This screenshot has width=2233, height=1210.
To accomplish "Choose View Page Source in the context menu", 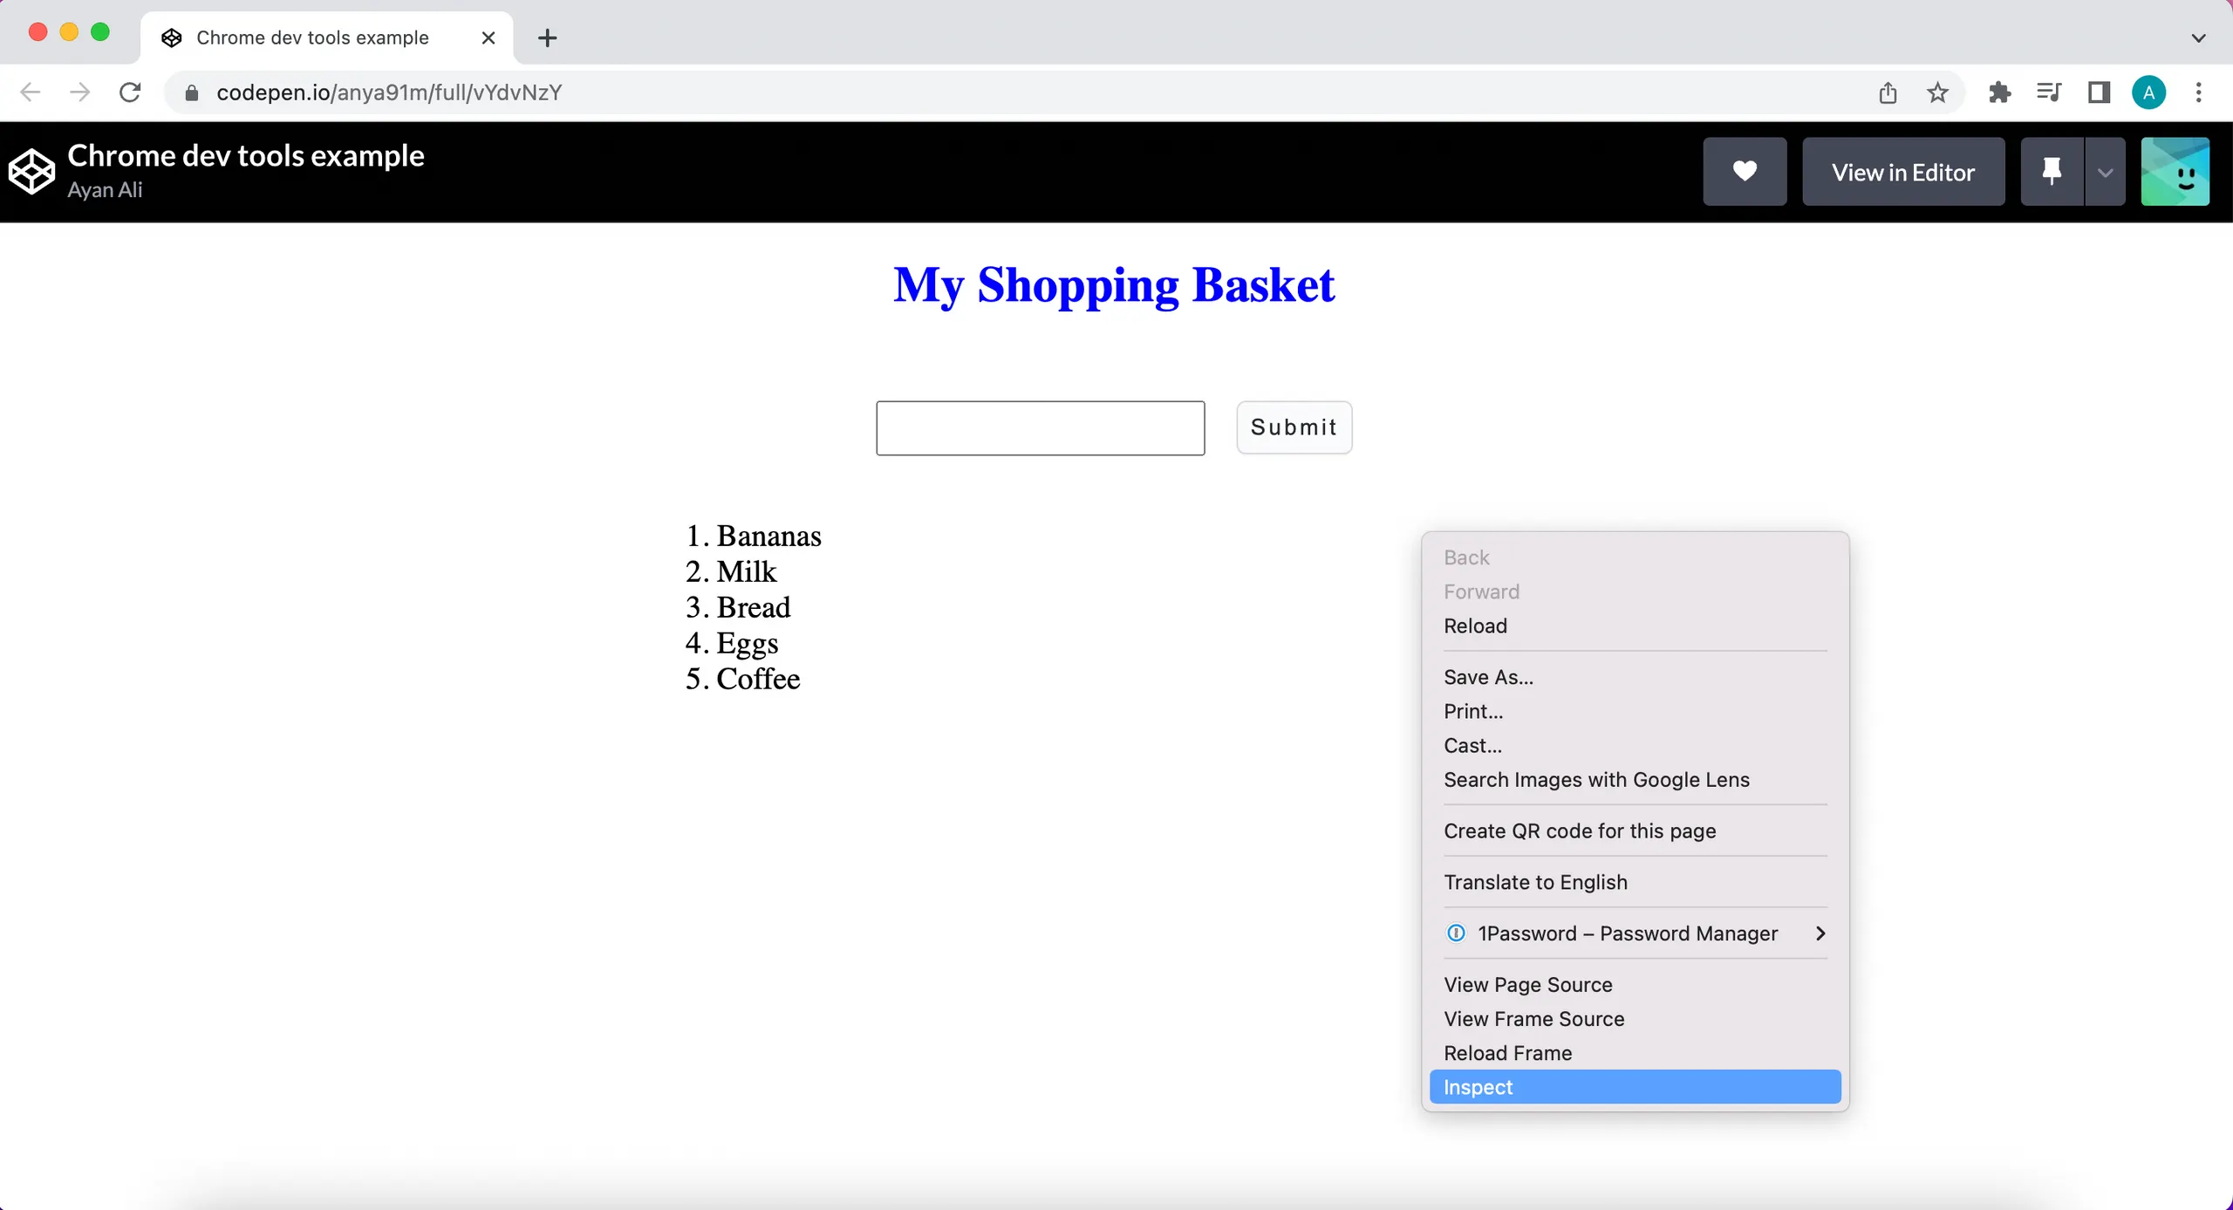I will (x=1527, y=985).
